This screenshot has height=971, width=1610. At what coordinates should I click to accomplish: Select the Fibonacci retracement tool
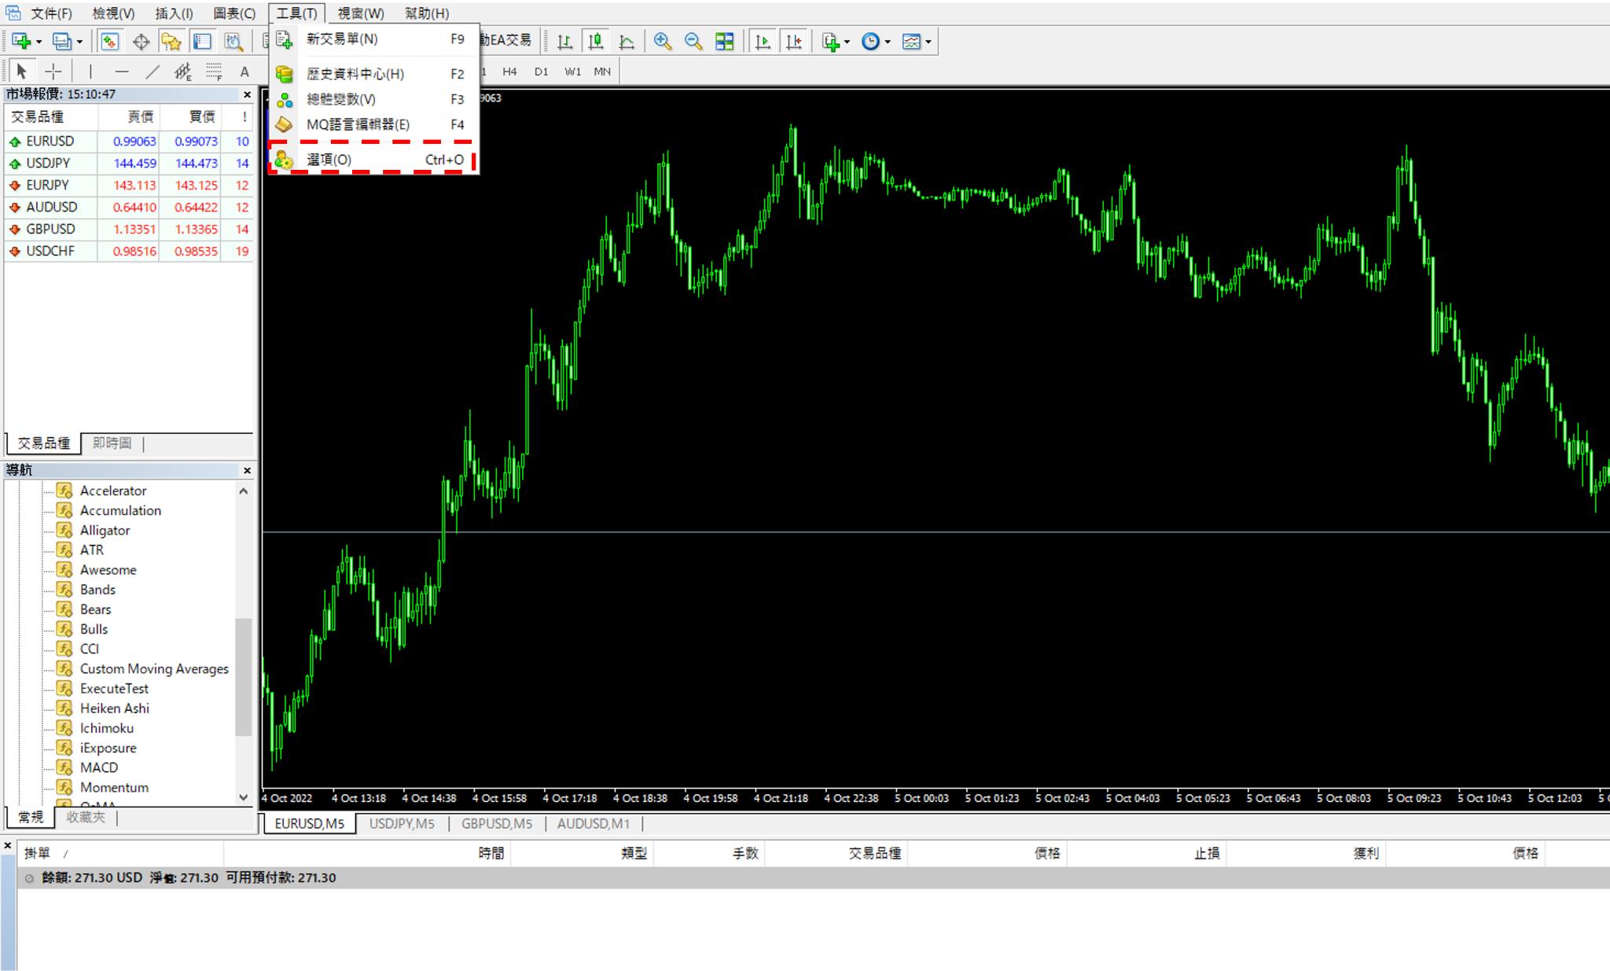click(214, 72)
